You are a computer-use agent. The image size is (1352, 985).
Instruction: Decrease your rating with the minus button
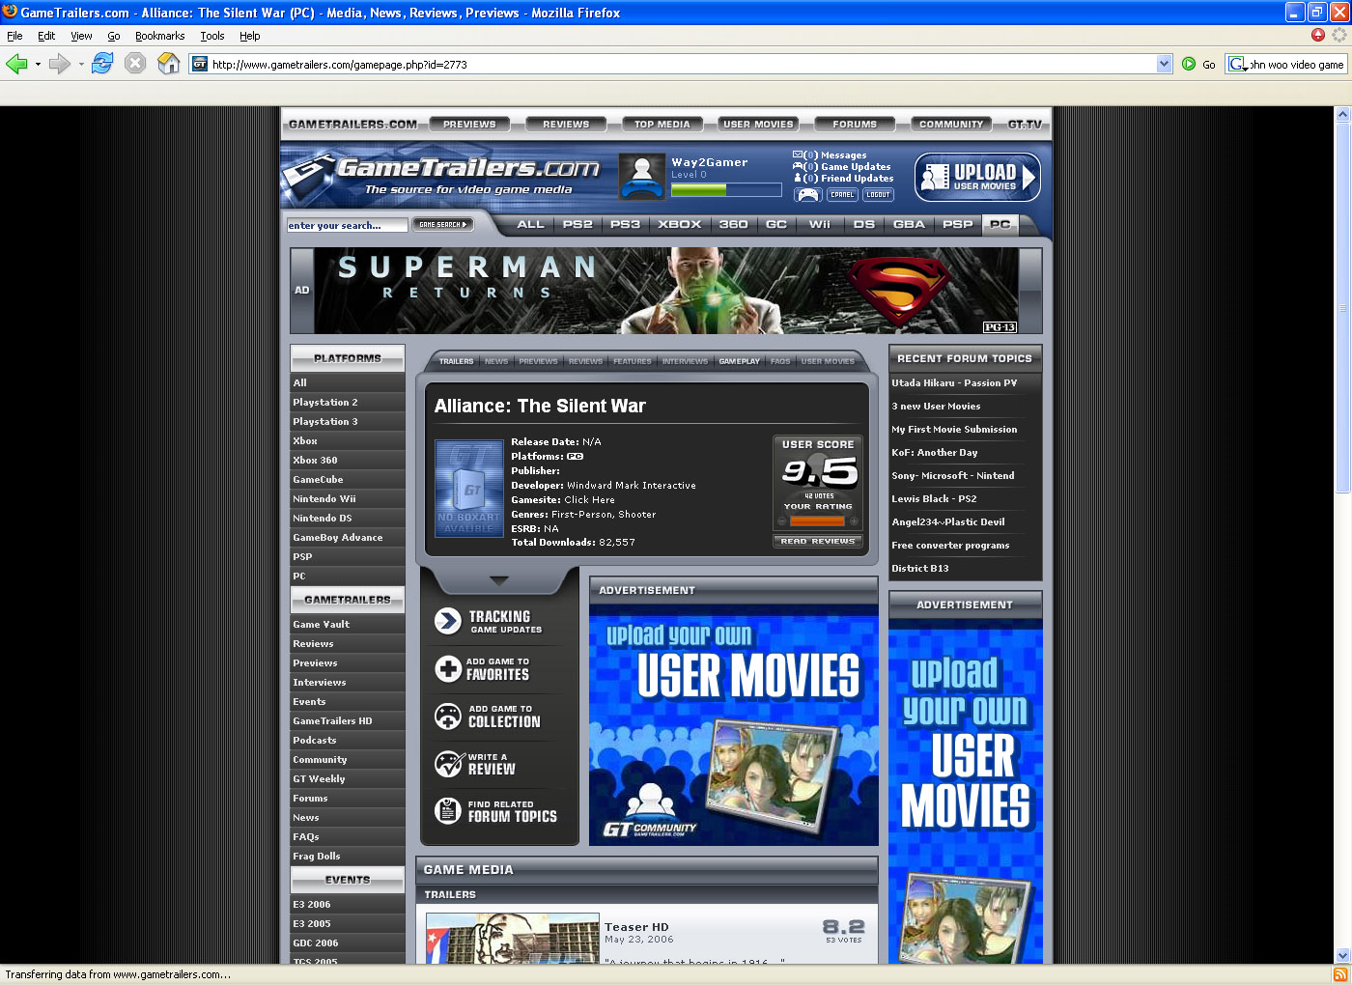[x=781, y=521]
